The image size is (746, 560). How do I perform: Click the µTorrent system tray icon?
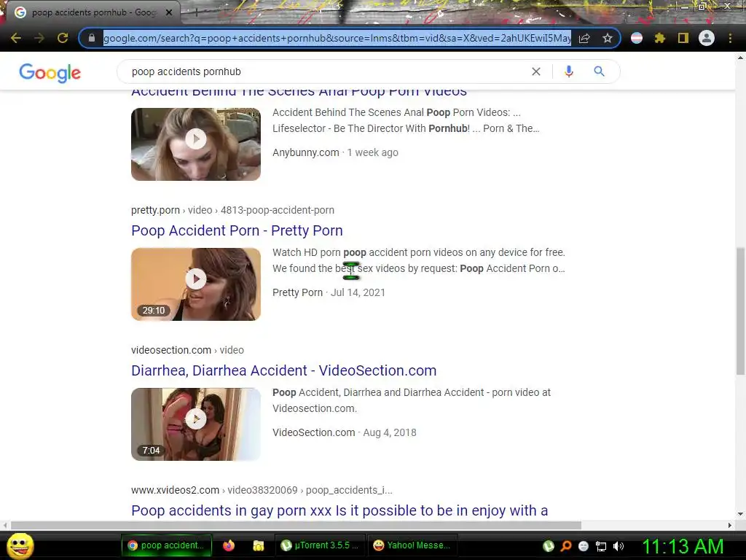(x=549, y=546)
